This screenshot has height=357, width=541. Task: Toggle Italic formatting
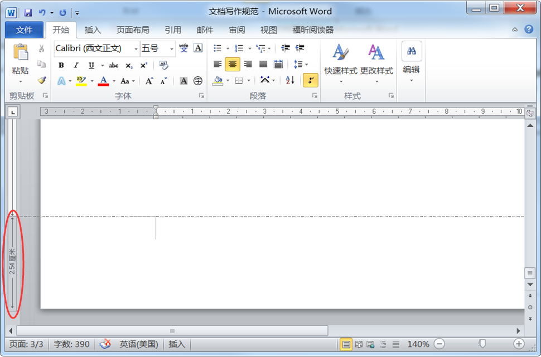pos(76,65)
